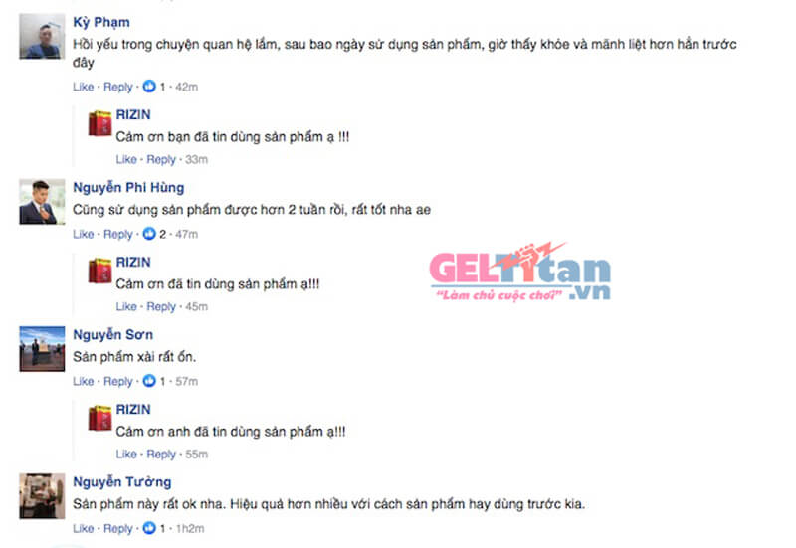
Task: Open Nguyễn Sơn's profile name link
Action: click(112, 334)
